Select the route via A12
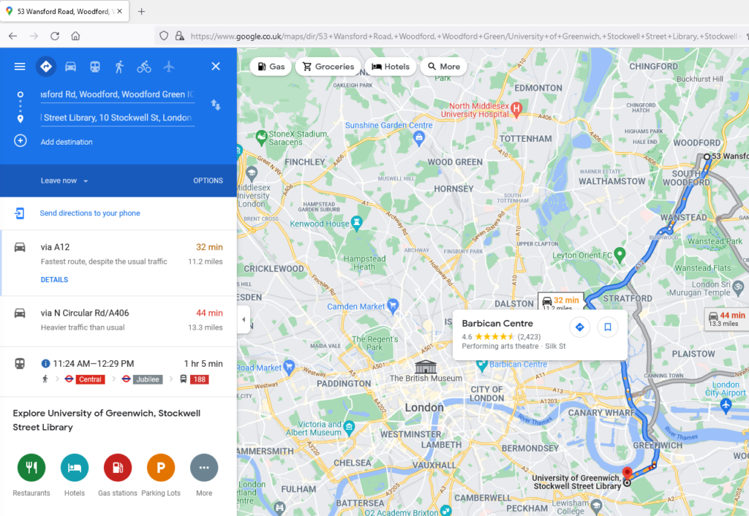 (118, 263)
